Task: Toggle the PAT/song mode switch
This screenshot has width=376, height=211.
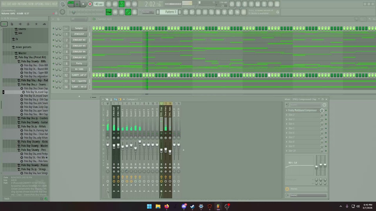Action: [x=70, y=4]
